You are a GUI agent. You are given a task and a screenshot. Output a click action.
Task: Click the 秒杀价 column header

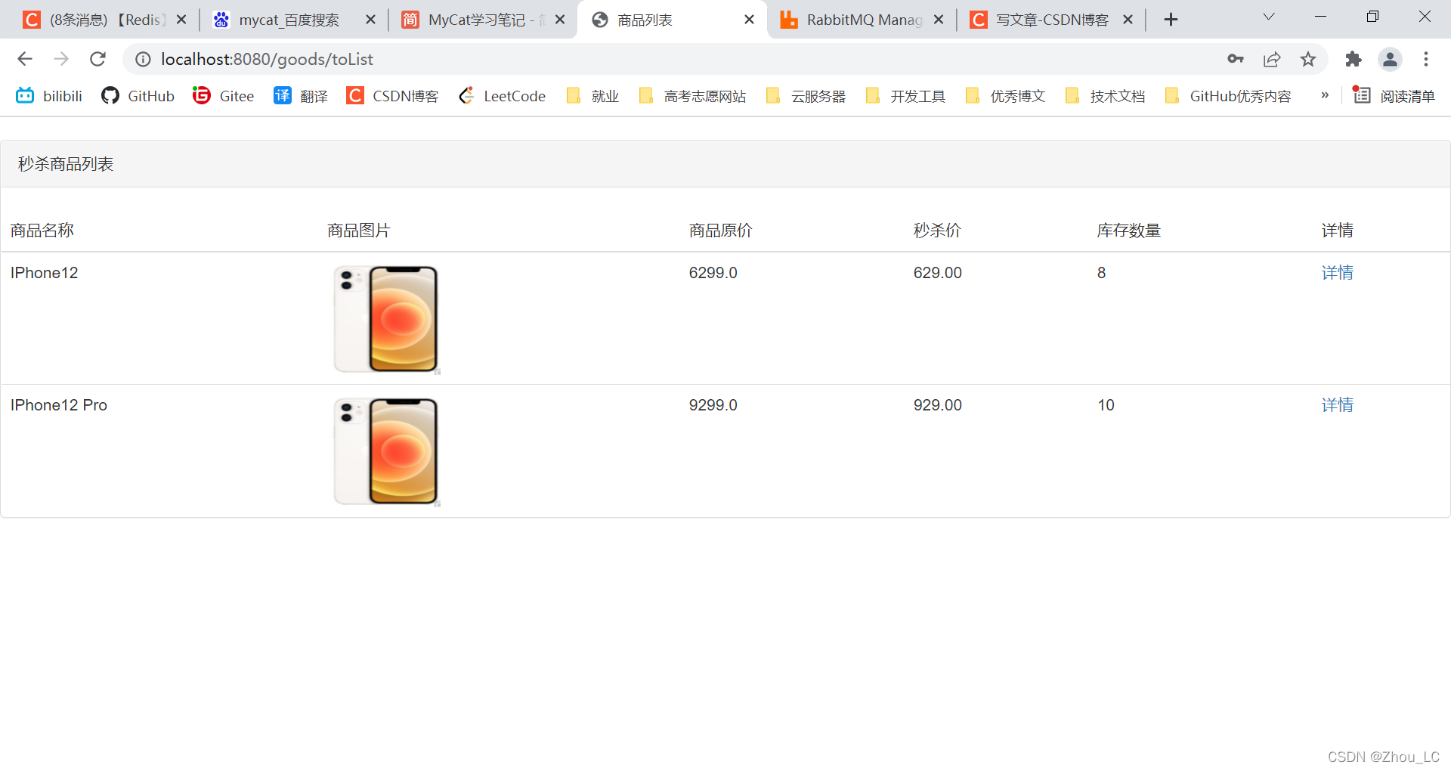(937, 231)
